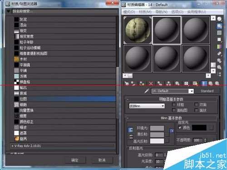Click the Make Preview film icon
The height and width of the screenshot is (170, 227).
pyautogui.click(x=219, y=53)
